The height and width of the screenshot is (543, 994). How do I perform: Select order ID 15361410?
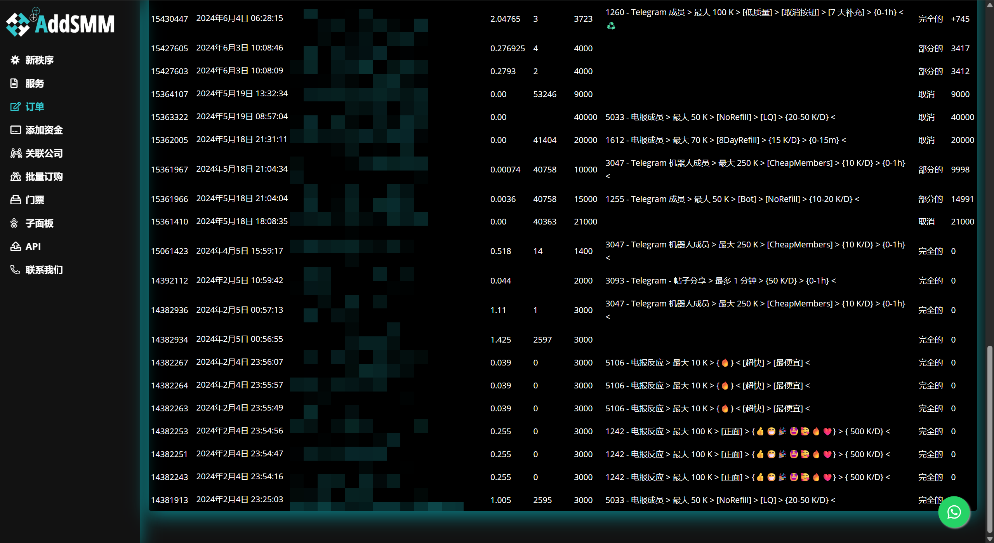pyautogui.click(x=169, y=221)
